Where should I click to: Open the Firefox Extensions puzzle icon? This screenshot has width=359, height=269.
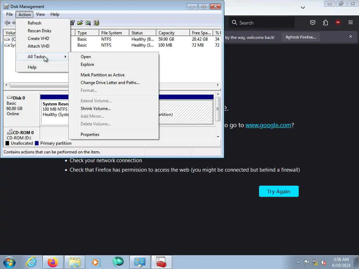325,22
